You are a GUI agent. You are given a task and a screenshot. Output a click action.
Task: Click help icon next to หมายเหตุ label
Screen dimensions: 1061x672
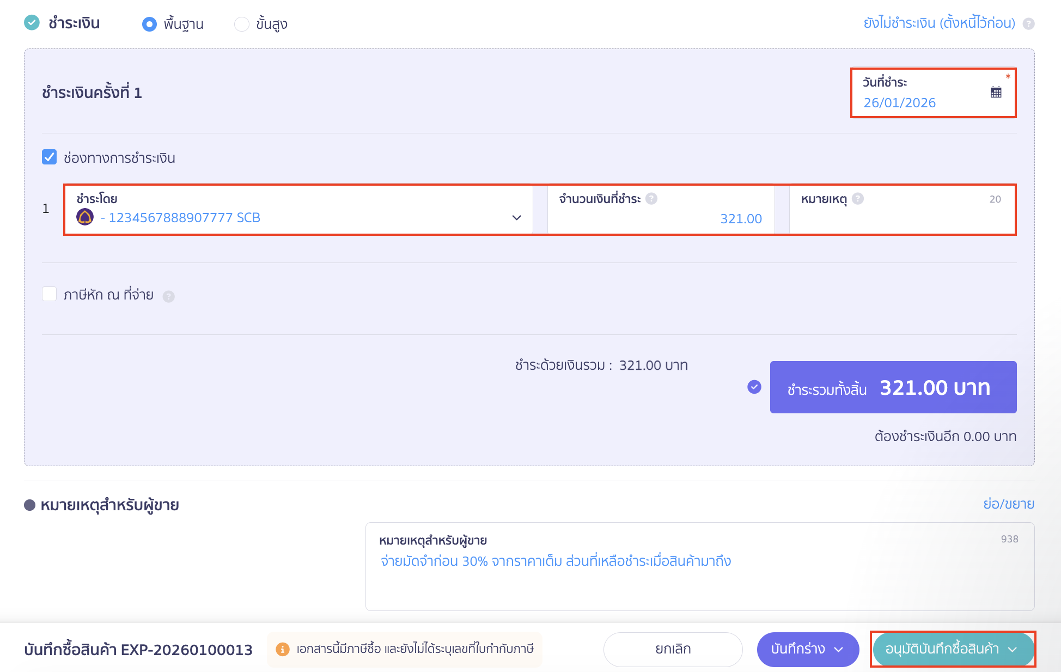pos(858,199)
